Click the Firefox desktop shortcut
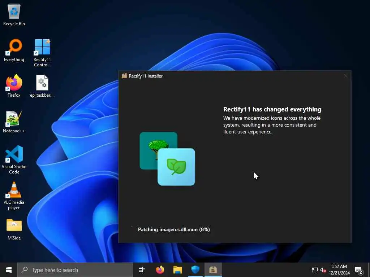This screenshot has height=277, width=370. point(14,86)
